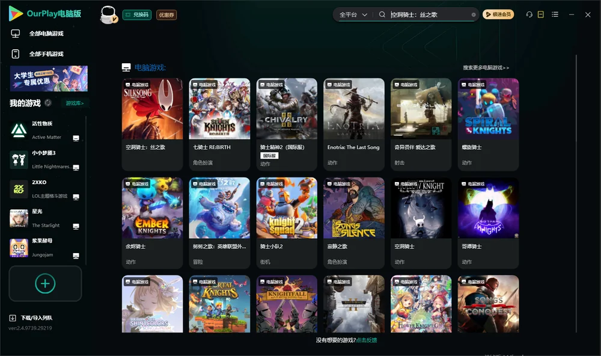The image size is (601, 356).
Task: Click the customer service headset icon
Action: tap(529, 14)
